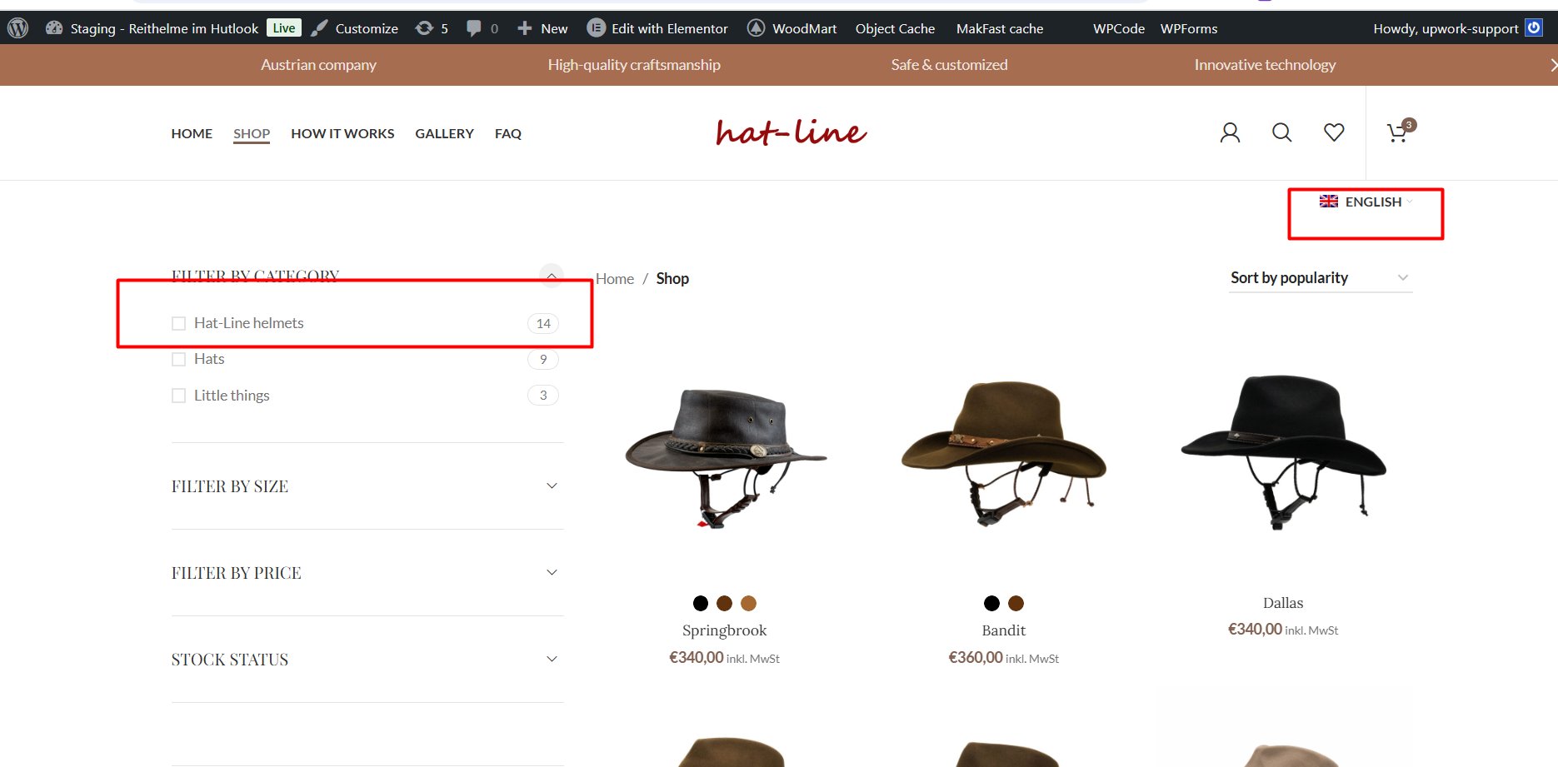Open the shopping cart icon
The height and width of the screenshot is (767, 1558).
[1397, 133]
